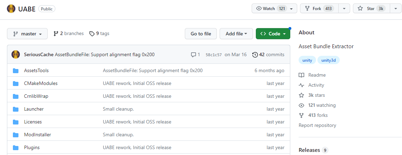Image resolution: width=402 pixels, height=155 pixels.
Task: Open the CMakeModules row commit message
Action: [x=137, y=83]
